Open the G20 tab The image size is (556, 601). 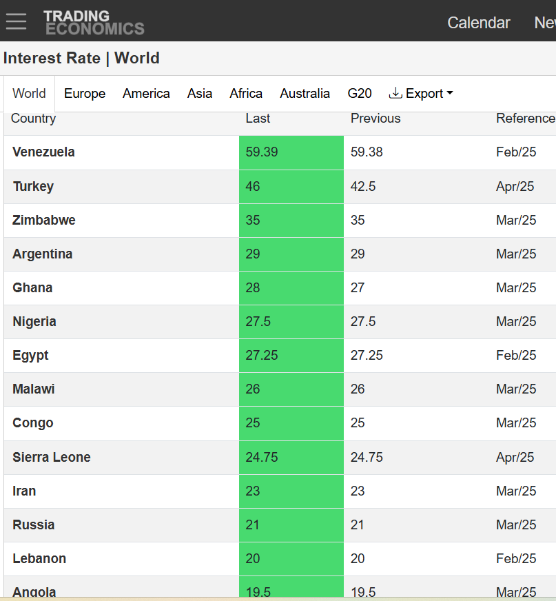(360, 94)
